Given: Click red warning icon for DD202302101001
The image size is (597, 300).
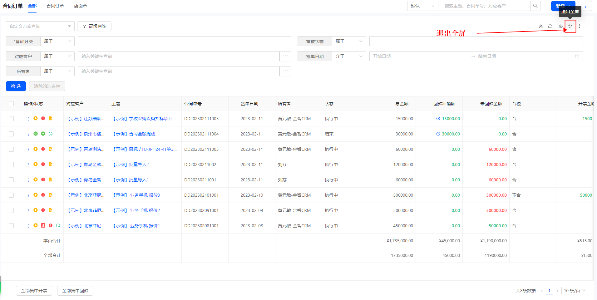Looking at the screenshot, I should click(43, 195).
